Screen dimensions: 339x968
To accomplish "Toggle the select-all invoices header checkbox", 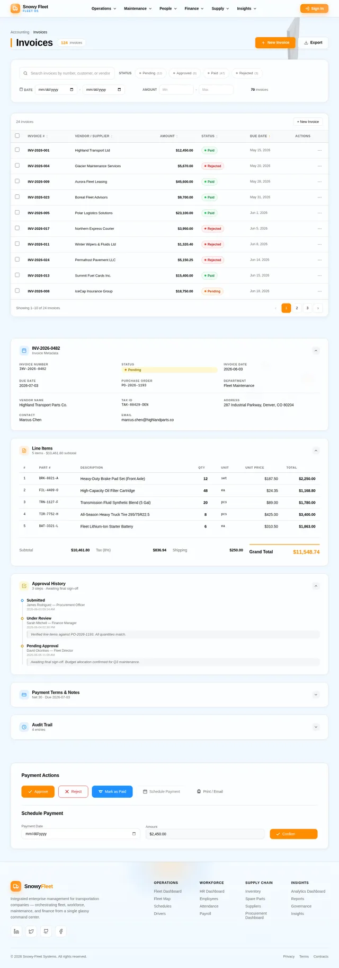I will click(17, 136).
